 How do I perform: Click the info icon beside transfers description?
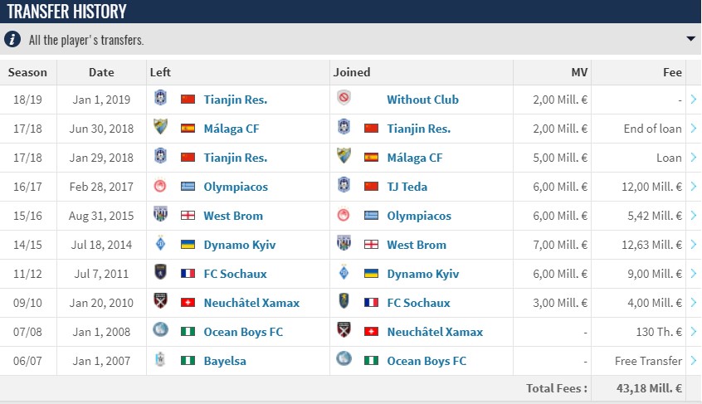(12, 39)
